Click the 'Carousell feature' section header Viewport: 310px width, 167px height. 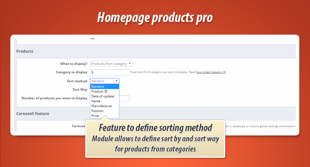(x=33, y=113)
